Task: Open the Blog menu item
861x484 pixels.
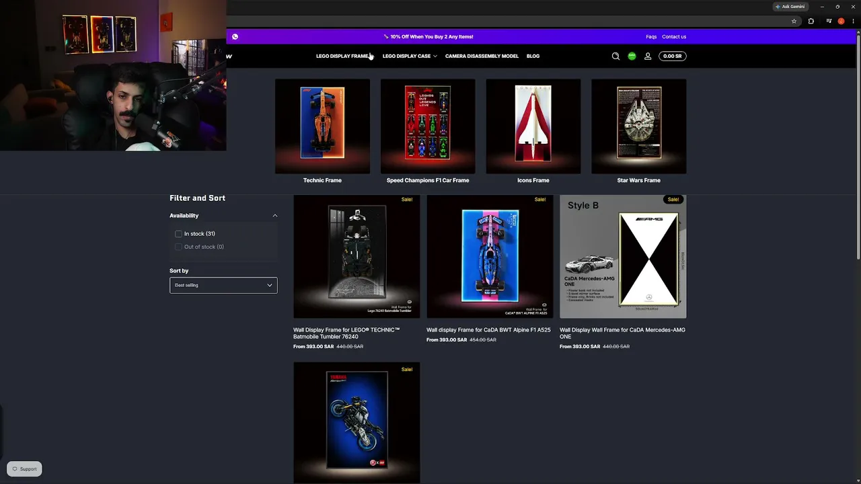Action: pyautogui.click(x=533, y=56)
